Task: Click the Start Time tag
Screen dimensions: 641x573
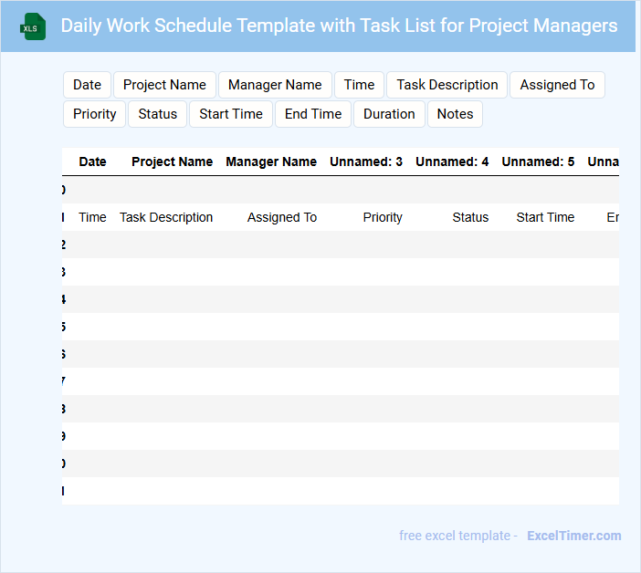Action: click(x=231, y=114)
